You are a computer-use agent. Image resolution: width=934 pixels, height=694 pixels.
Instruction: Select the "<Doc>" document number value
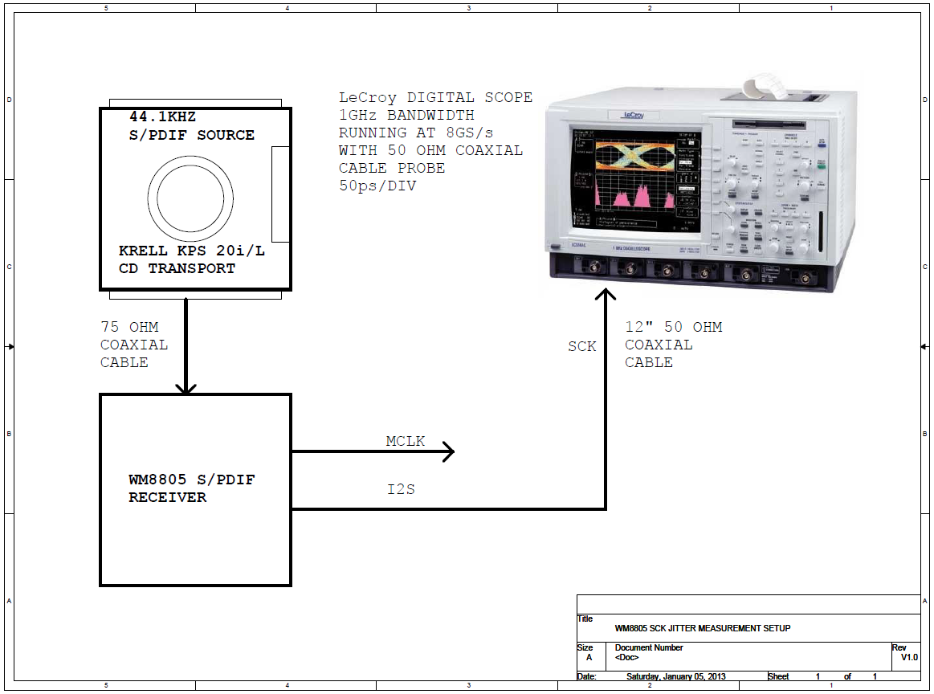pos(626,658)
